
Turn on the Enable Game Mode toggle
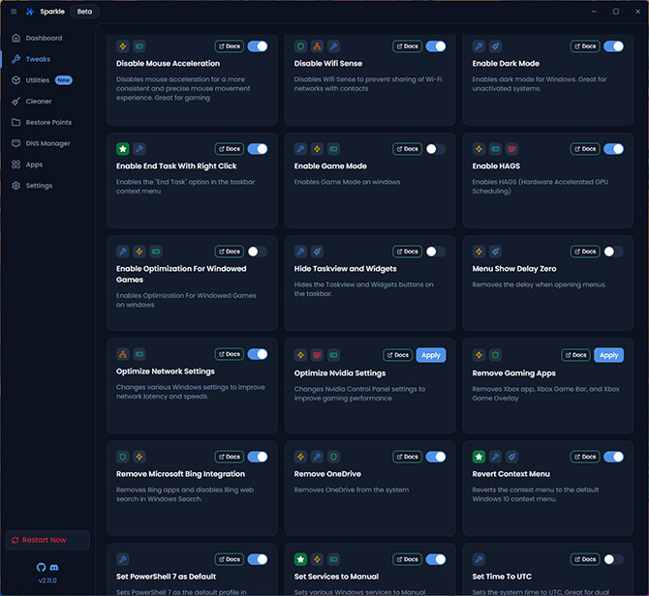[435, 149]
